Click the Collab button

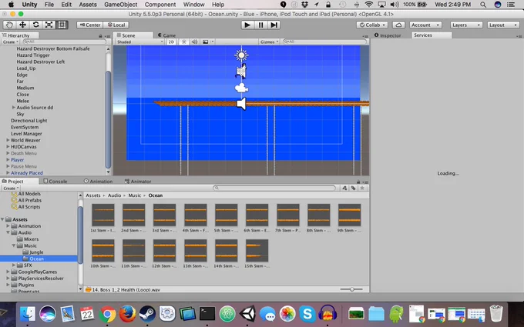click(372, 25)
